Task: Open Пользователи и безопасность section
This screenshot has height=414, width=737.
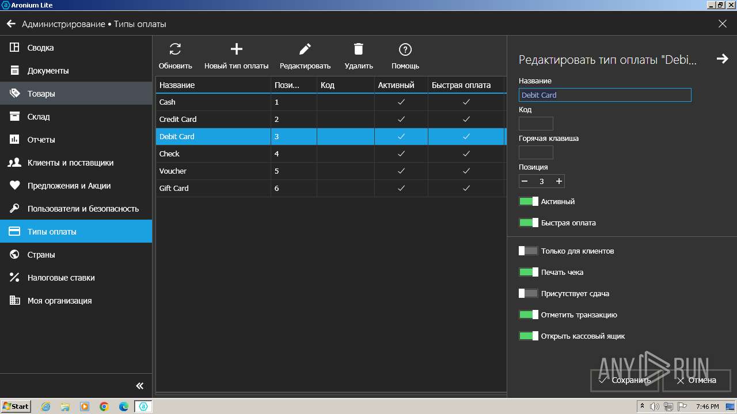Action: [x=76, y=209]
